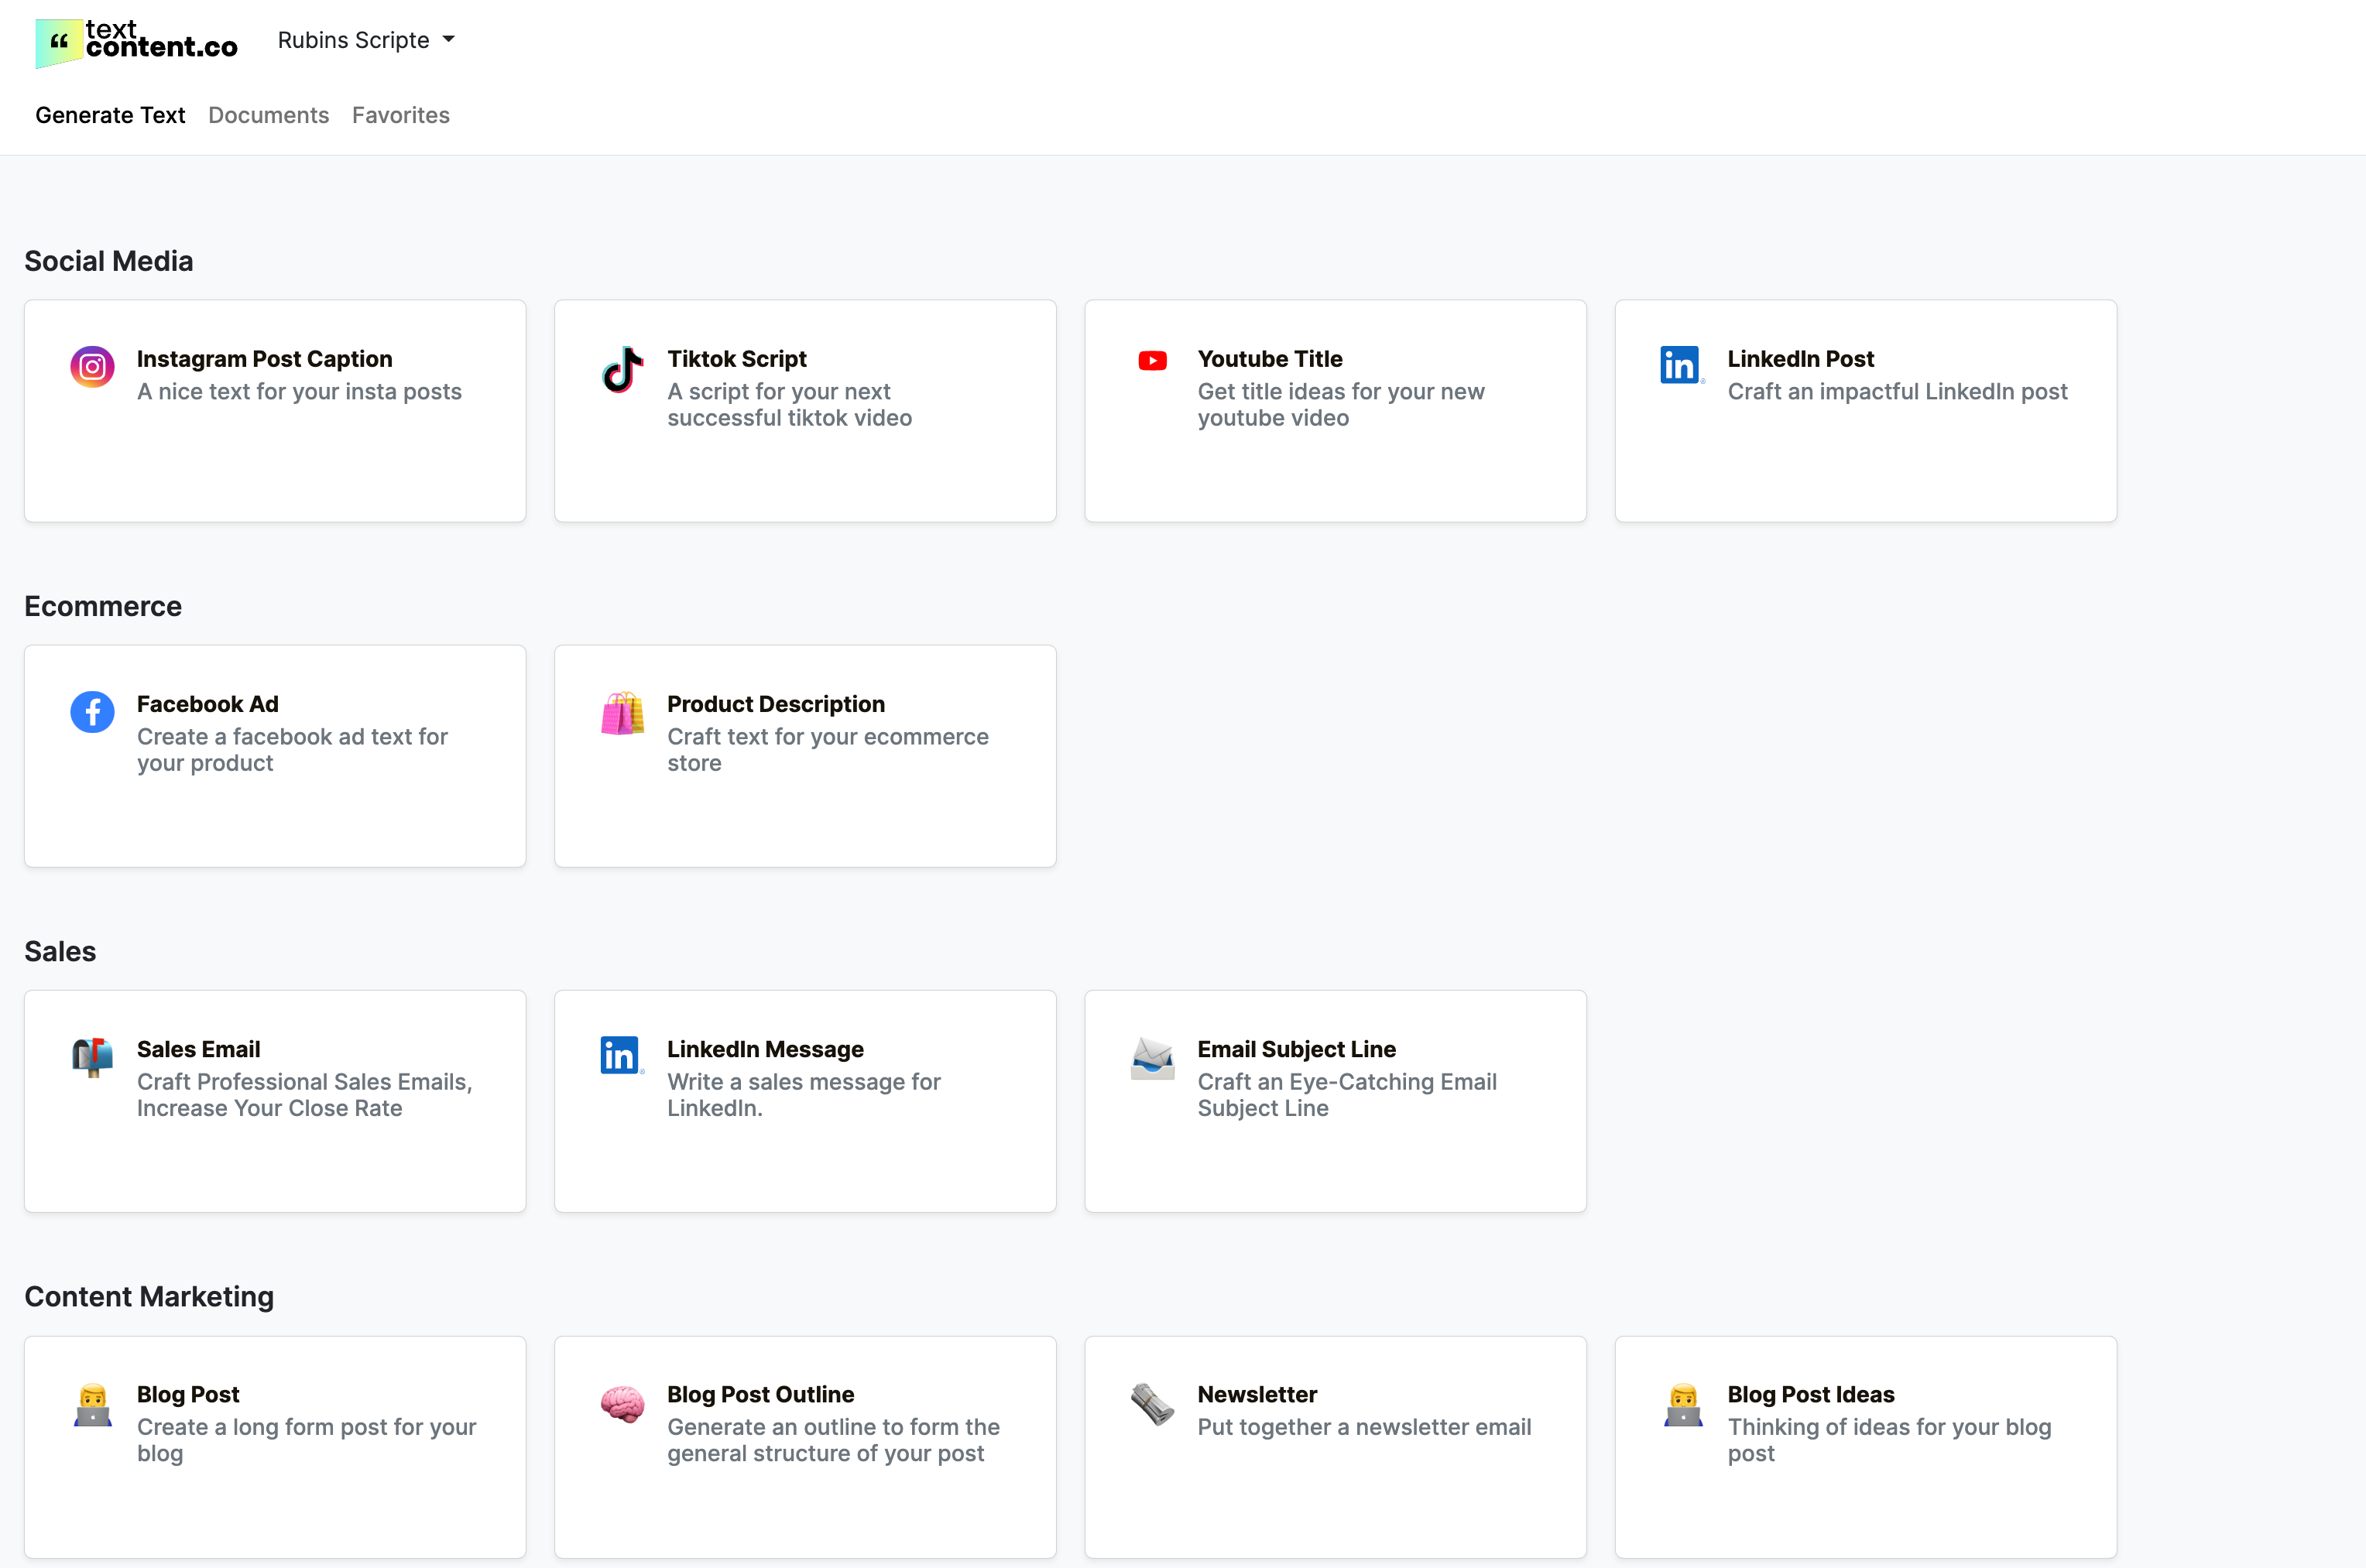Select the Tiktok Script card title
Viewport: 2366px width, 1568px height.
(x=736, y=359)
